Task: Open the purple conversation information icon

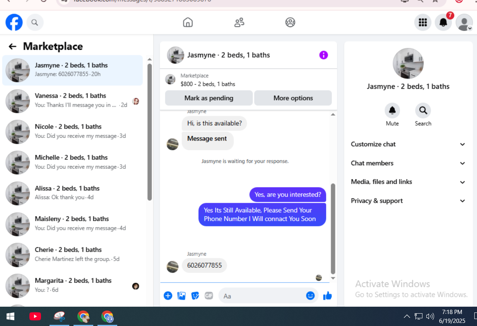Action: coord(323,55)
